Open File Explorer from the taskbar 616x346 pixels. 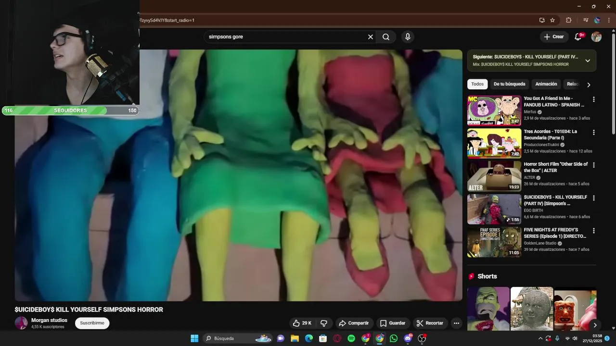(x=295, y=338)
